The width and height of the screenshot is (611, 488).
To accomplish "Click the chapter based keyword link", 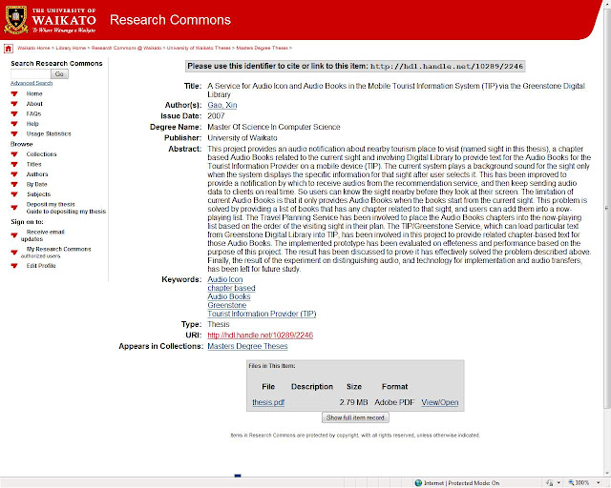I will coord(231,289).
